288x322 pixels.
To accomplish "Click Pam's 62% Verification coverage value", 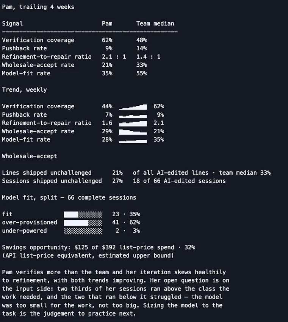I will point(107,40).
